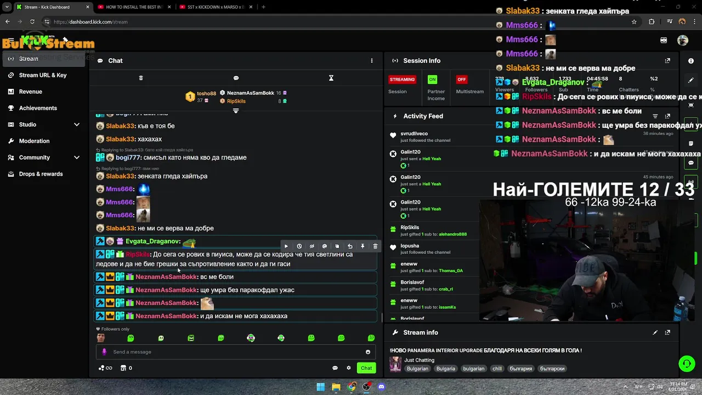702x395 pixels.
Task: Click chat bubble icon beside settings gear
Action: click(335, 368)
